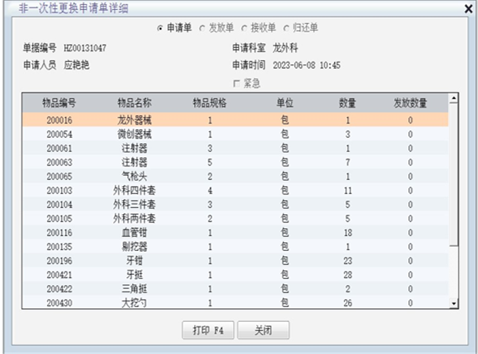Click the scrollbar up arrow

coord(451,99)
